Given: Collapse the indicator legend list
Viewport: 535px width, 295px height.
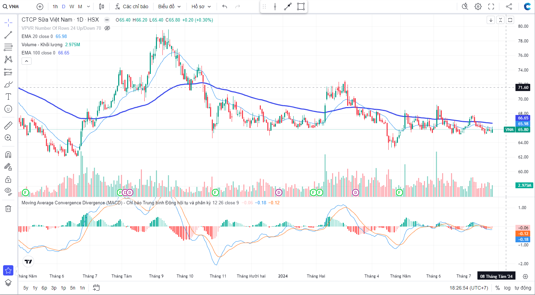Looking at the screenshot, I should [x=26, y=61].
